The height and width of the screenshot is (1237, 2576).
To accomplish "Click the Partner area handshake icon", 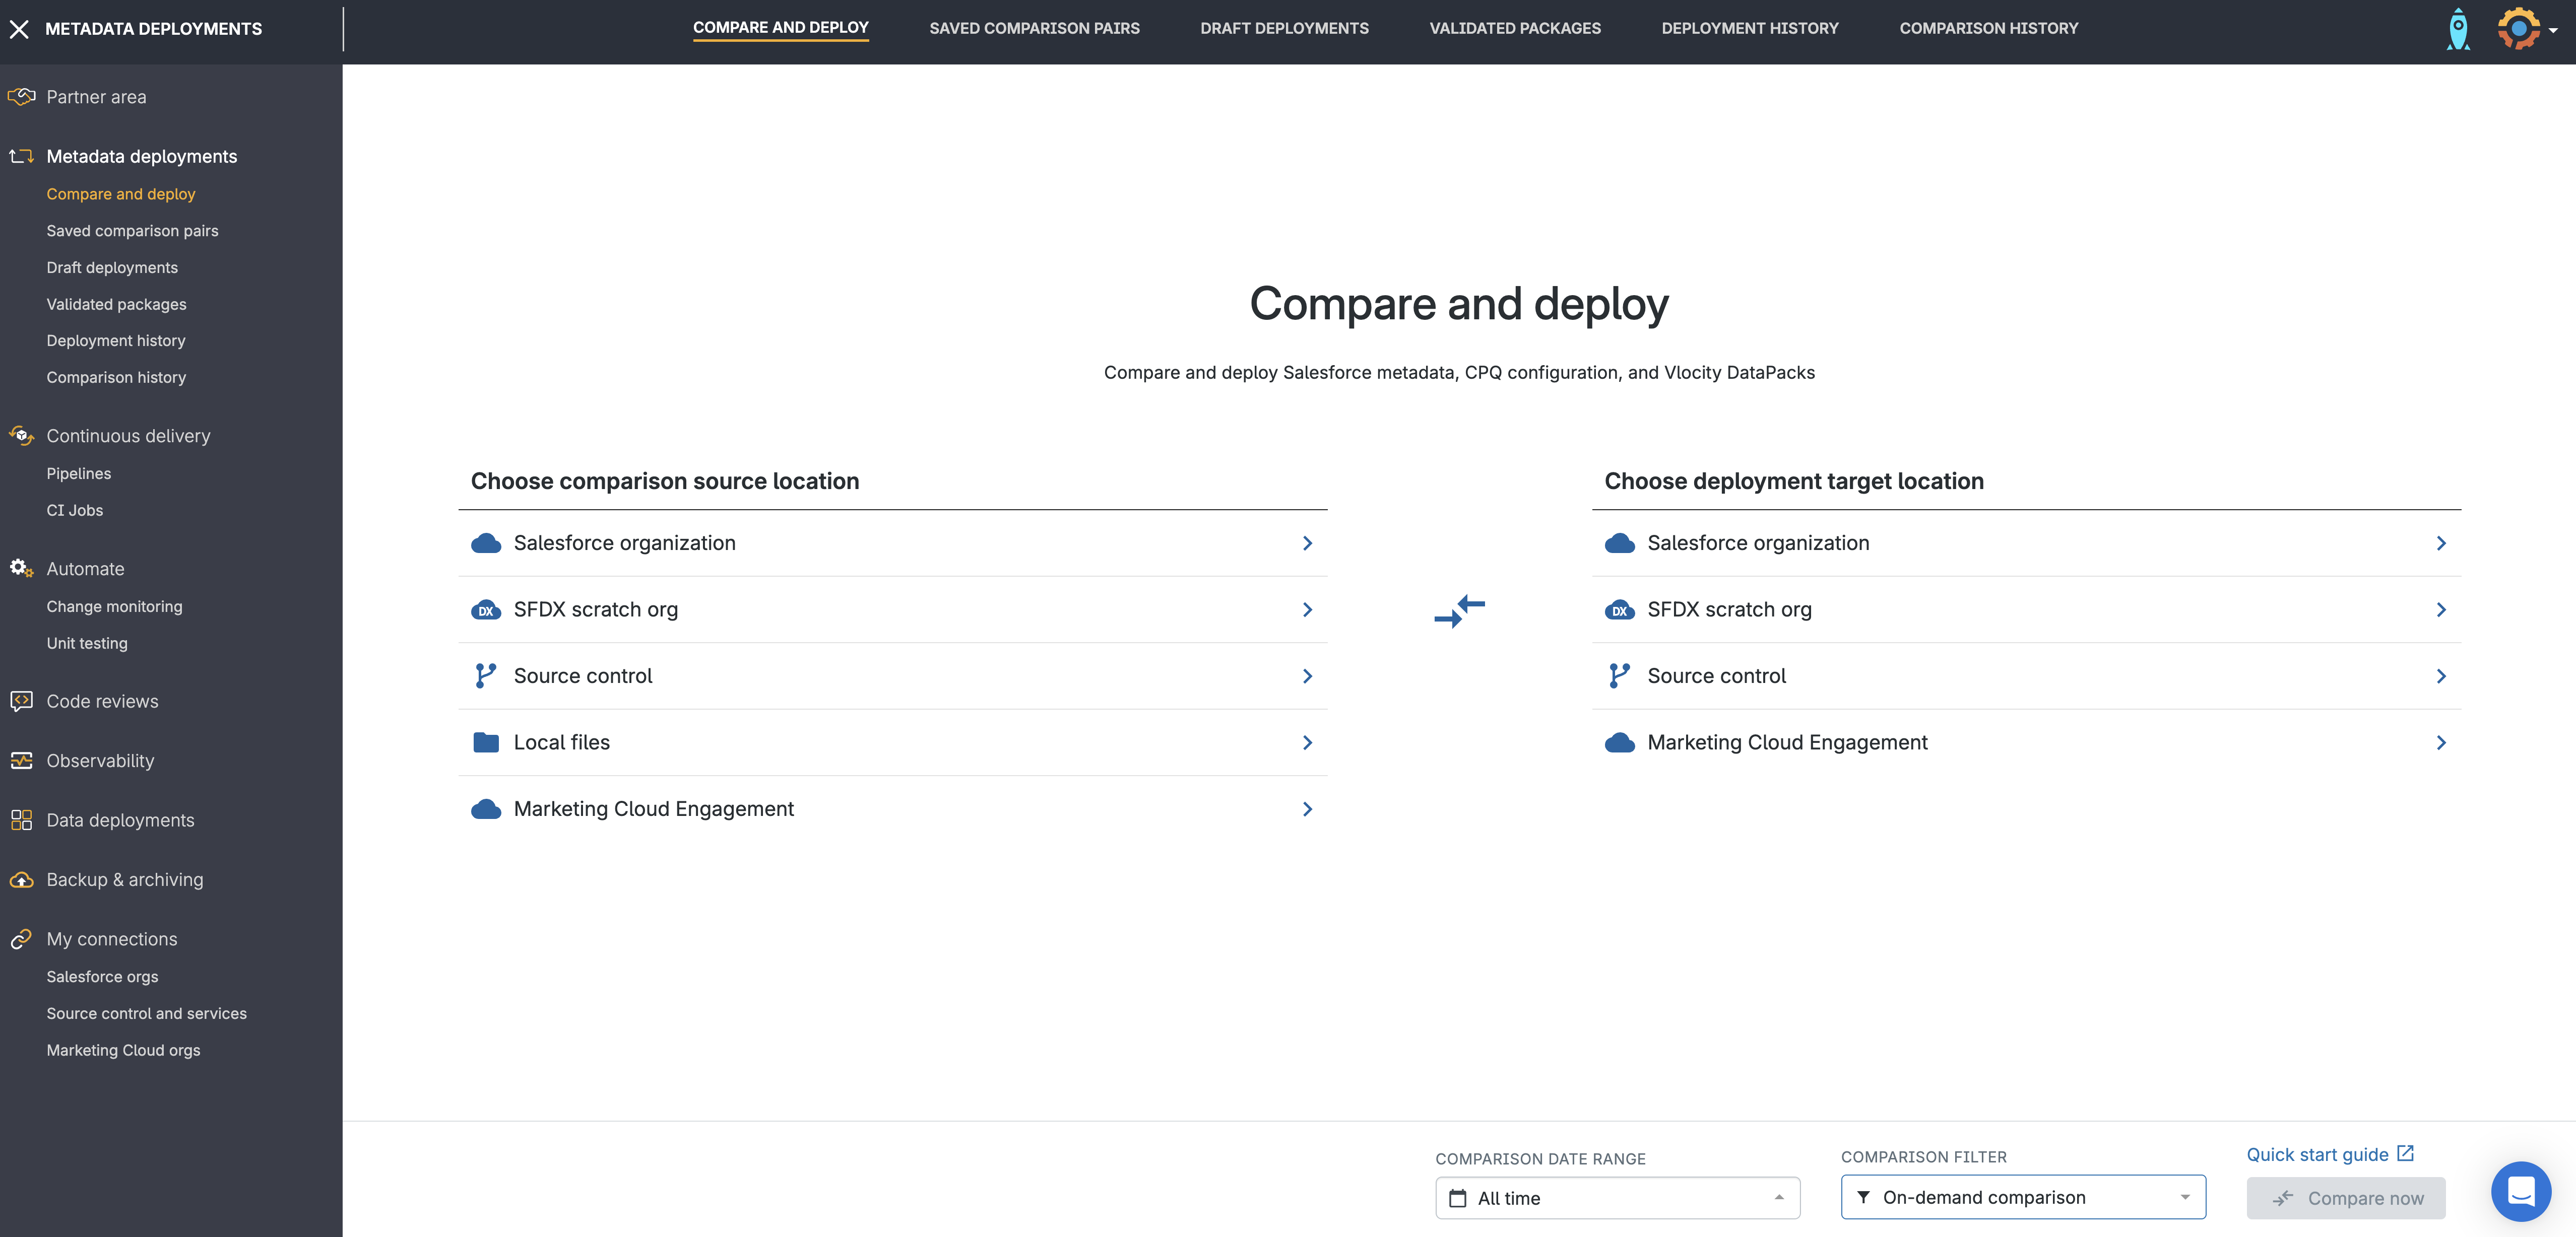I will (x=21, y=97).
